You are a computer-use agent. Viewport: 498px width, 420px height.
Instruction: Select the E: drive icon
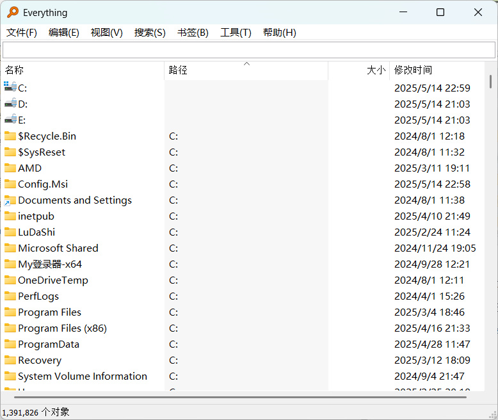pyautogui.click(x=10, y=119)
